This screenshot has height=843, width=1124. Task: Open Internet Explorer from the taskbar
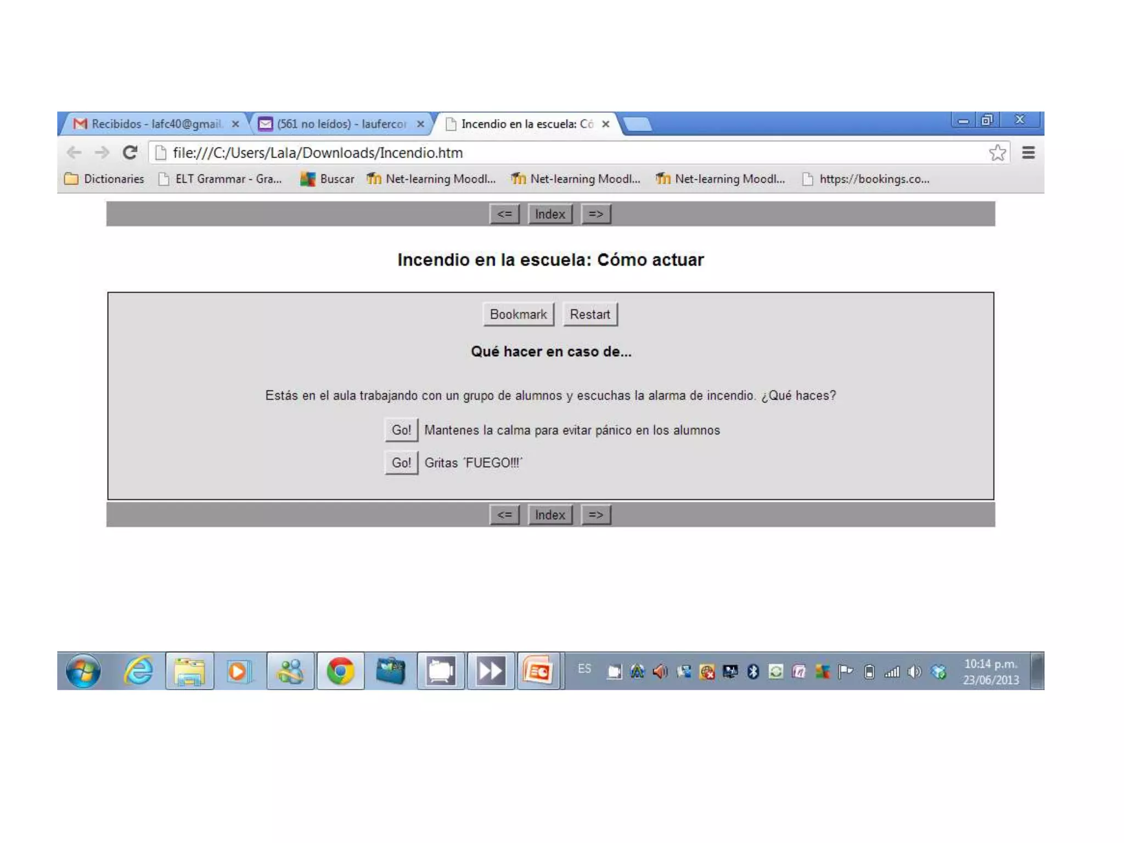pyautogui.click(x=138, y=671)
